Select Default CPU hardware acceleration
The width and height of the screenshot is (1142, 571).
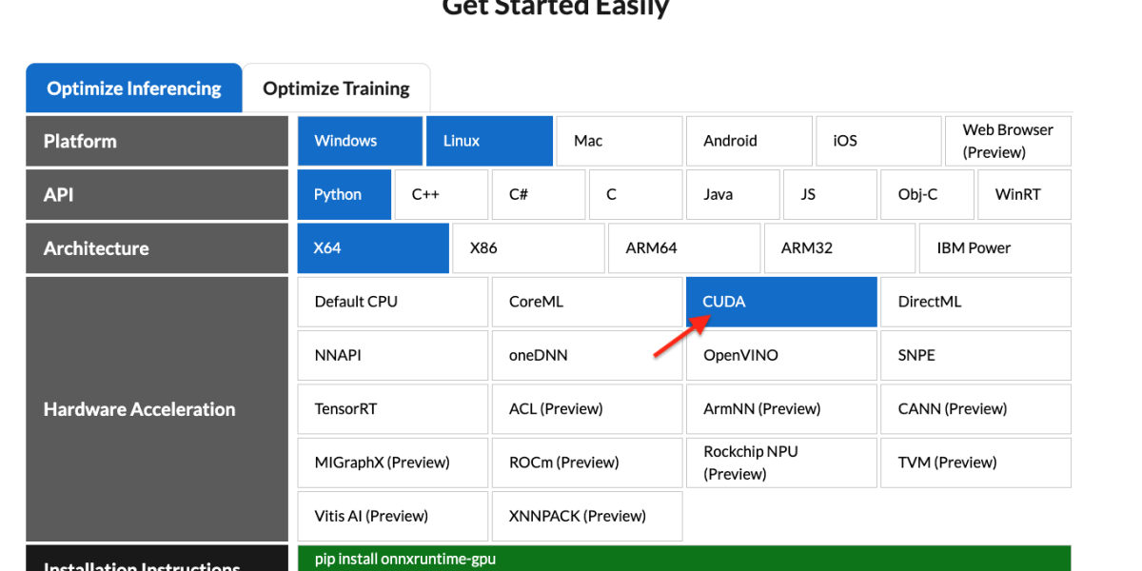click(x=392, y=302)
